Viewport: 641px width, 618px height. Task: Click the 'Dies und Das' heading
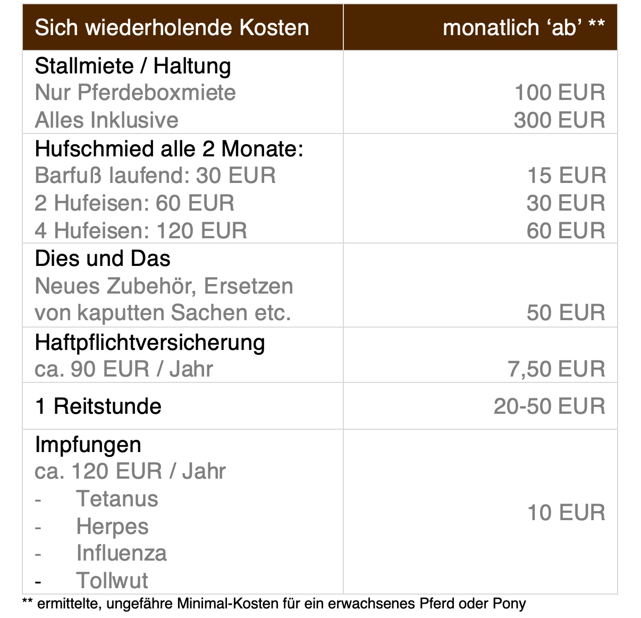(x=103, y=258)
